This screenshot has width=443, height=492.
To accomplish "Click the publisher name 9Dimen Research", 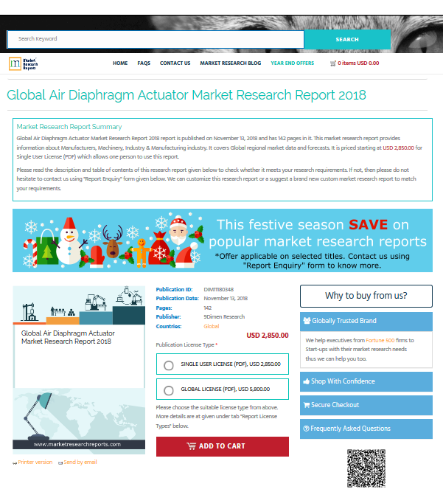I will point(224,317).
